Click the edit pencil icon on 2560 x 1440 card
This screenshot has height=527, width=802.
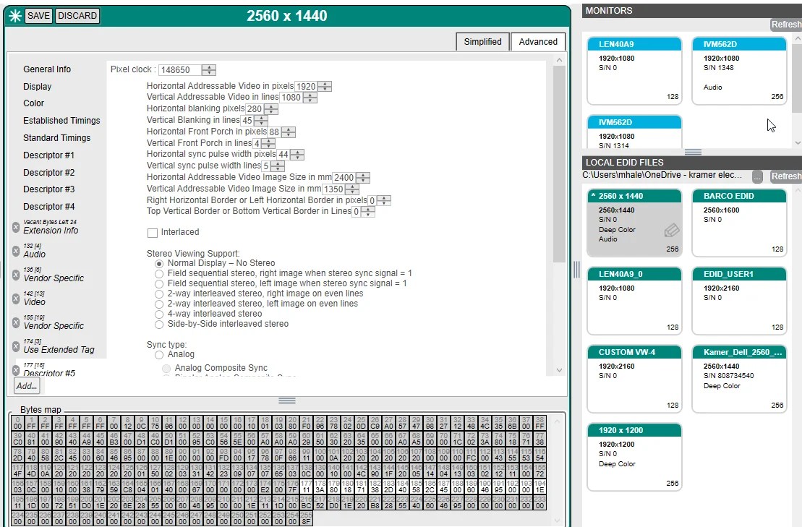(x=672, y=231)
